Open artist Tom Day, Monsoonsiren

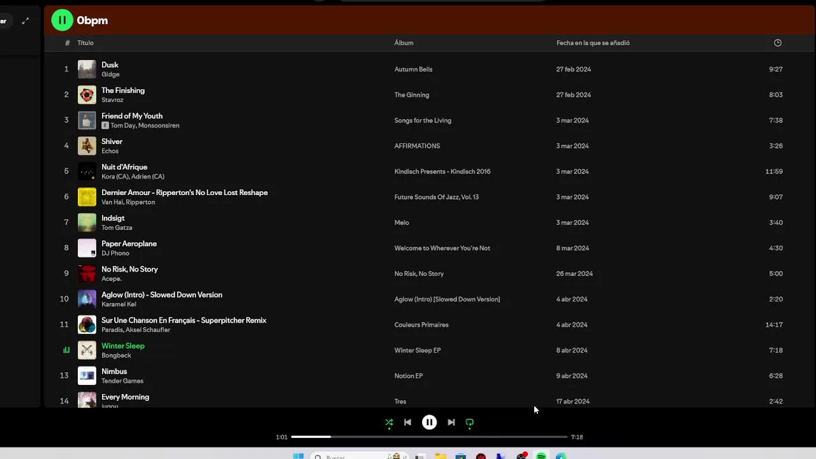145,126
